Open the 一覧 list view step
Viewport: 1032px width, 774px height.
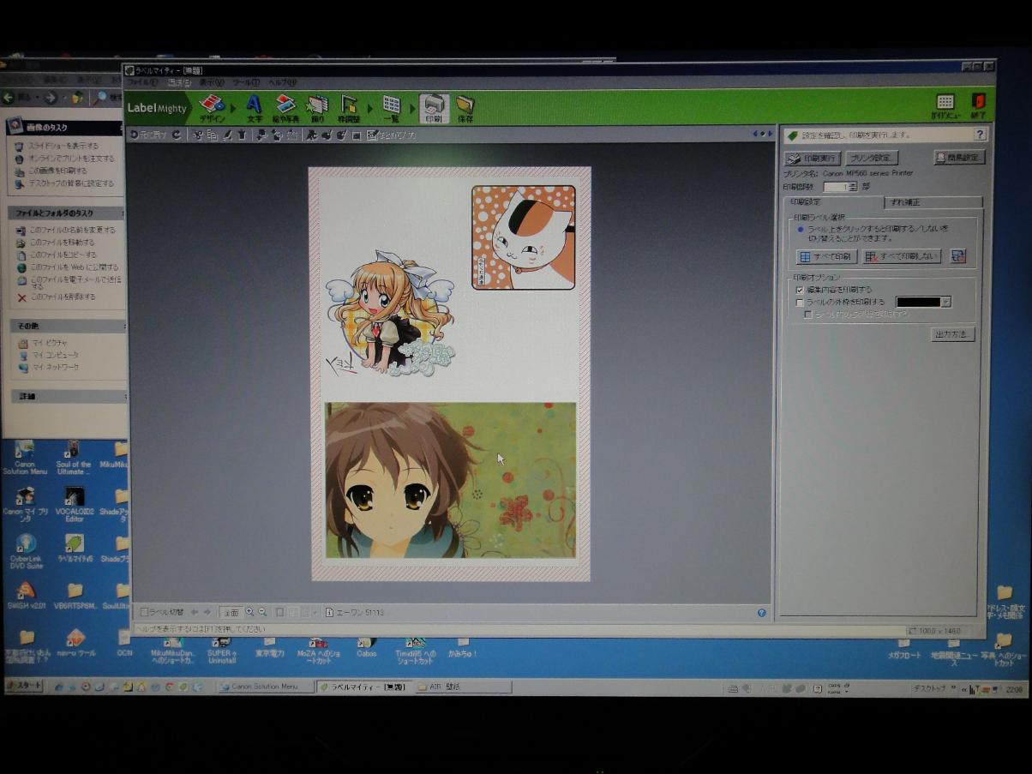pos(391,109)
